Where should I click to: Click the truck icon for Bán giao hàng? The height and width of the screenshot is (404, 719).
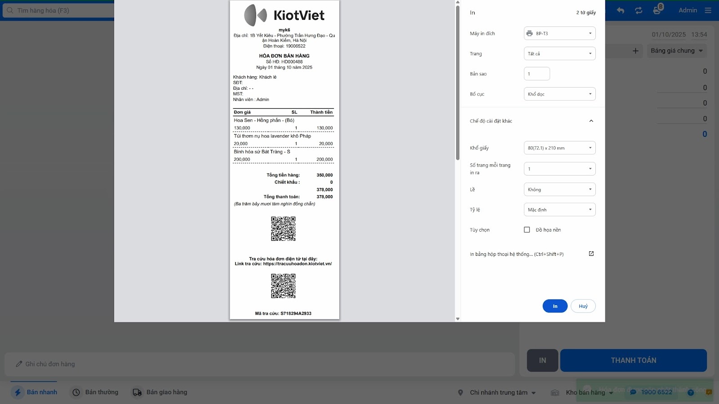tap(137, 392)
